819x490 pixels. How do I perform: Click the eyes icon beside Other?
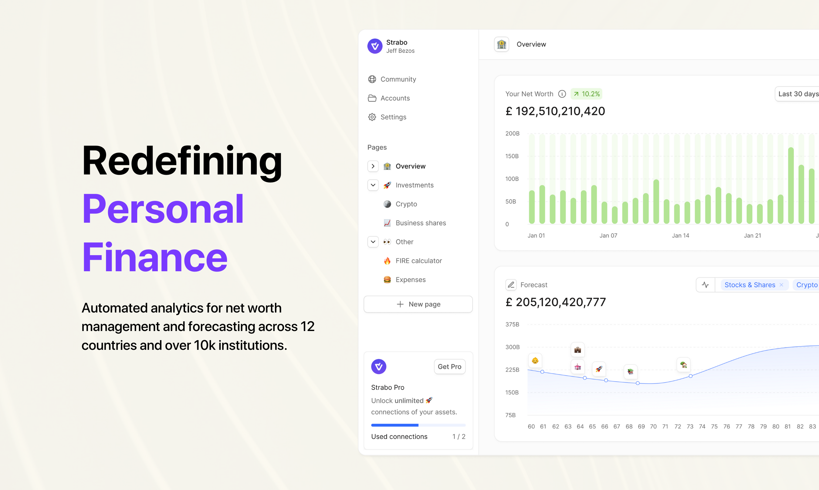click(x=387, y=242)
